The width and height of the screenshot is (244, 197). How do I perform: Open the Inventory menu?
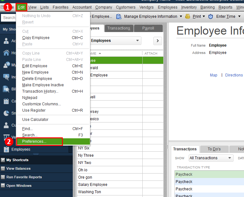point(189,7)
